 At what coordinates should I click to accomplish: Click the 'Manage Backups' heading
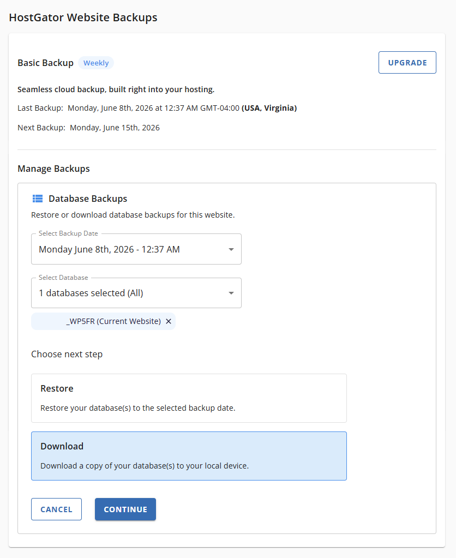pyautogui.click(x=54, y=169)
